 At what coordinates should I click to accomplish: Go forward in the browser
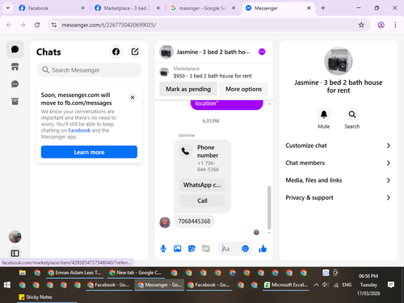[23, 25]
